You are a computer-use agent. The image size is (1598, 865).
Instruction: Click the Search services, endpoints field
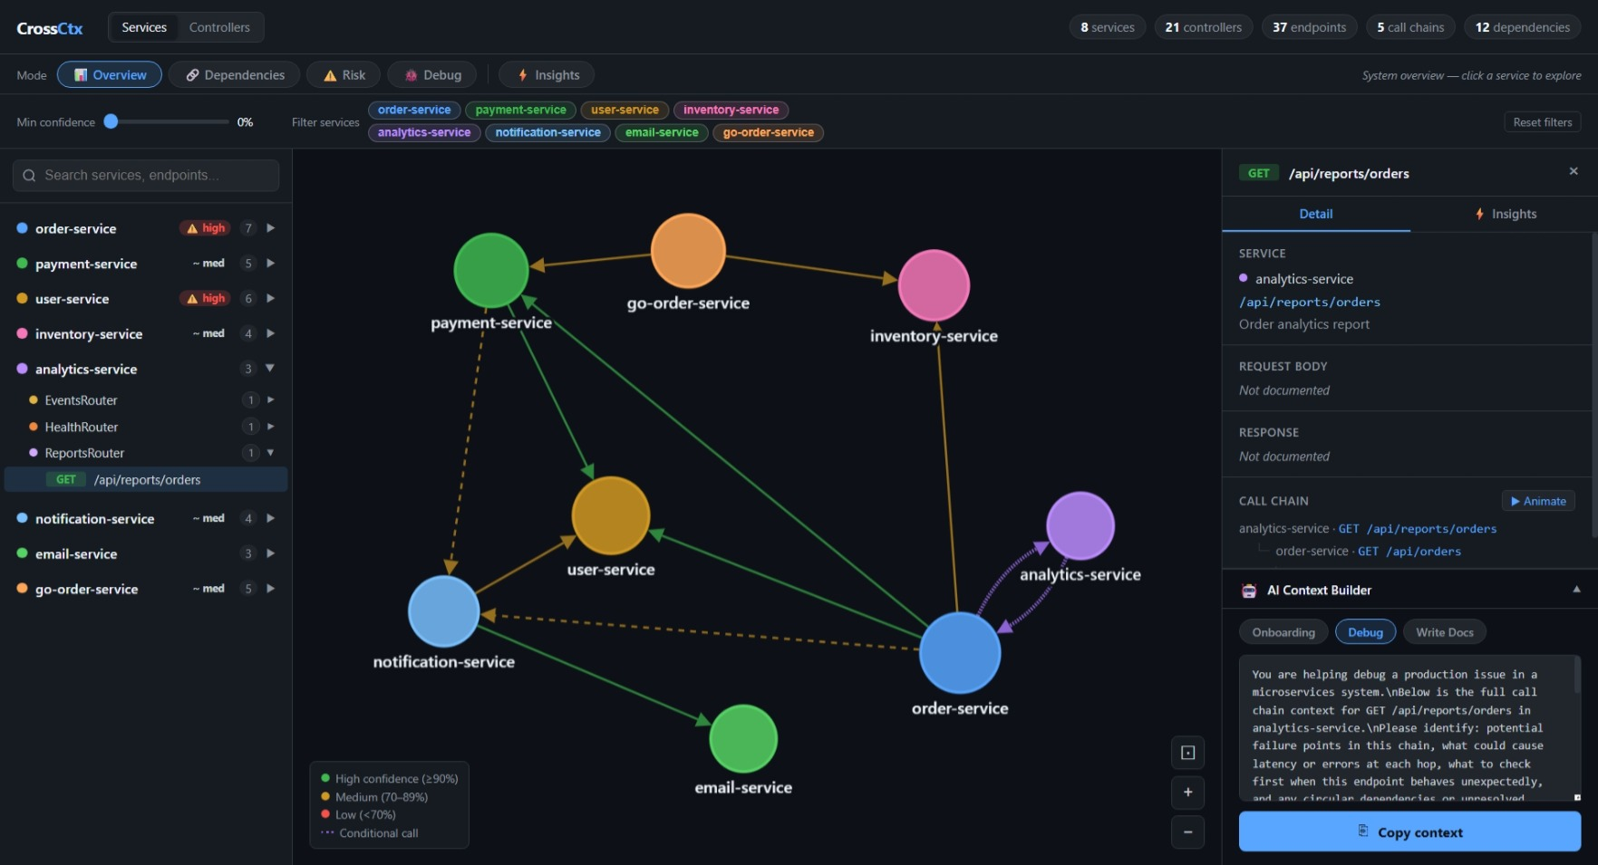tap(146, 176)
